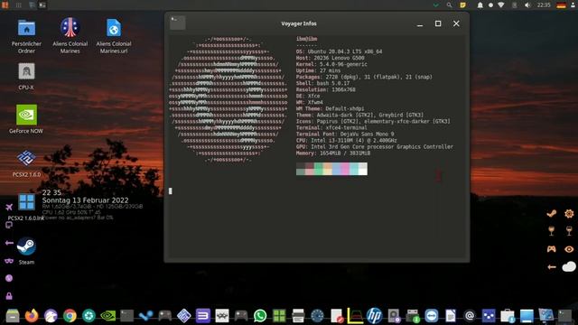Open the yellow sticky notes icon in panel
This screenshot has height=325, width=578.
462,5
